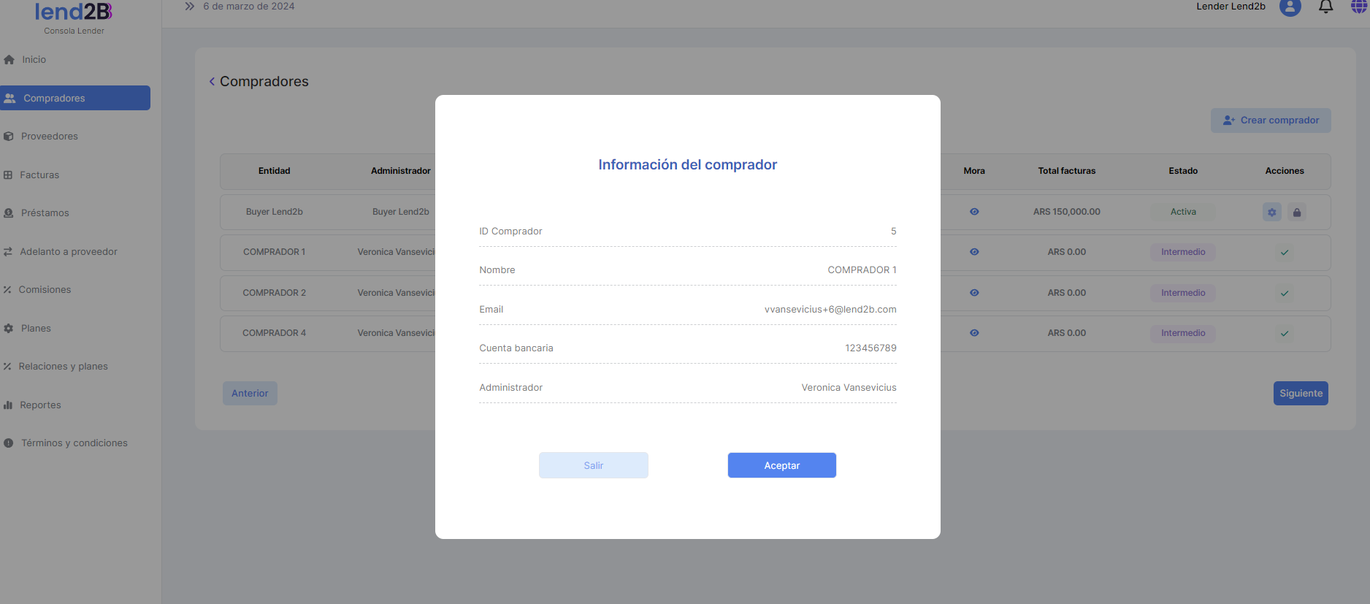Click the Reportes bar chart icon

coord(9,405)
